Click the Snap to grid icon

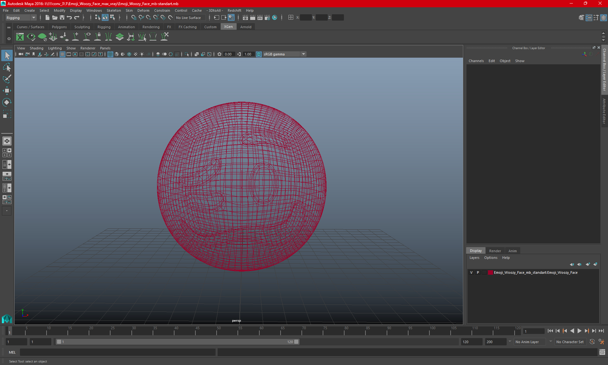tap(134, 17)
